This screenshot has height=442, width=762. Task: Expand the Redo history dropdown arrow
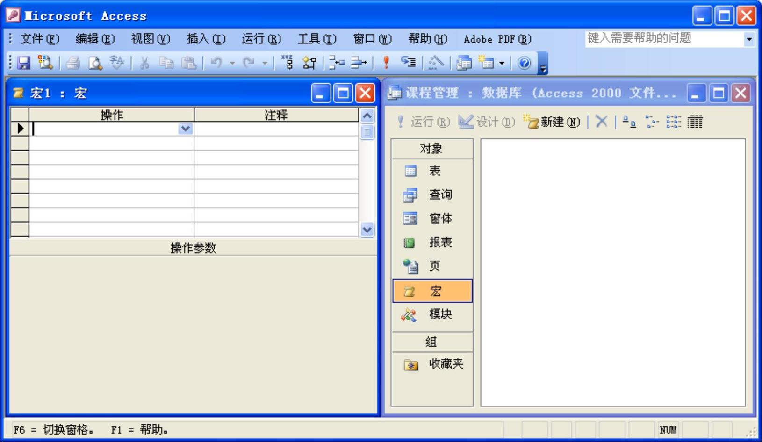[x=265, y=63]
